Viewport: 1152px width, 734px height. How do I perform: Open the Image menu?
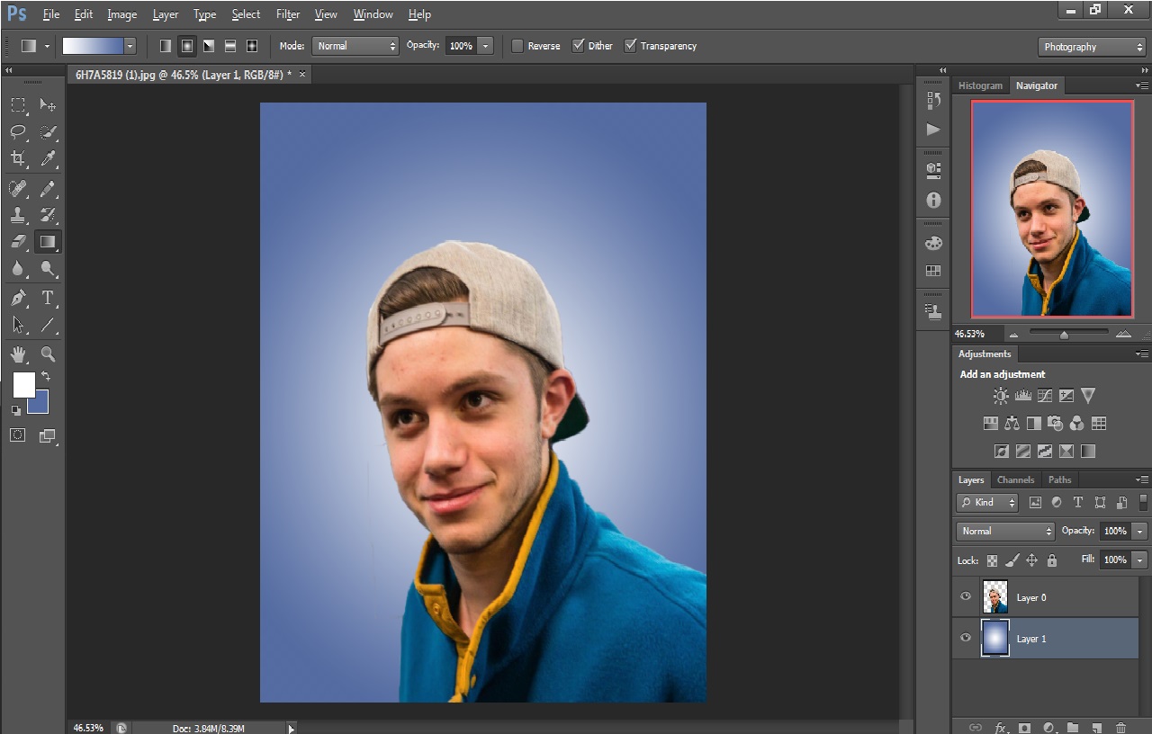(x=121, y=14)
